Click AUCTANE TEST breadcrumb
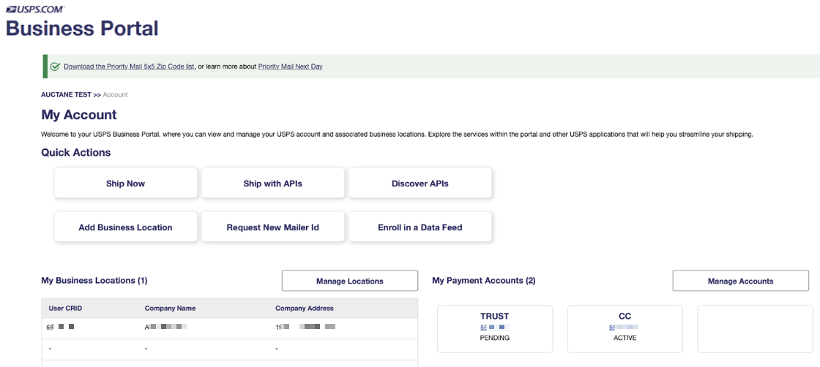Image resolution: width=820 pixels, height=367 pixels. pyautogui.click(x=66, y=94)
